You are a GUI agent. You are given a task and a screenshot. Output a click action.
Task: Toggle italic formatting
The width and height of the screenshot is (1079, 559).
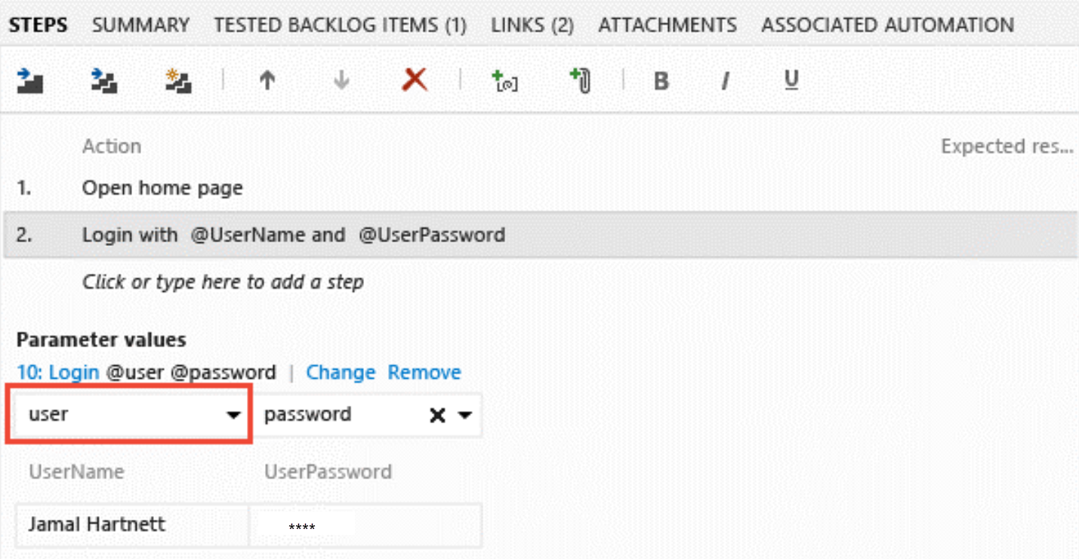pyautogui.click(x=724, y=81)
